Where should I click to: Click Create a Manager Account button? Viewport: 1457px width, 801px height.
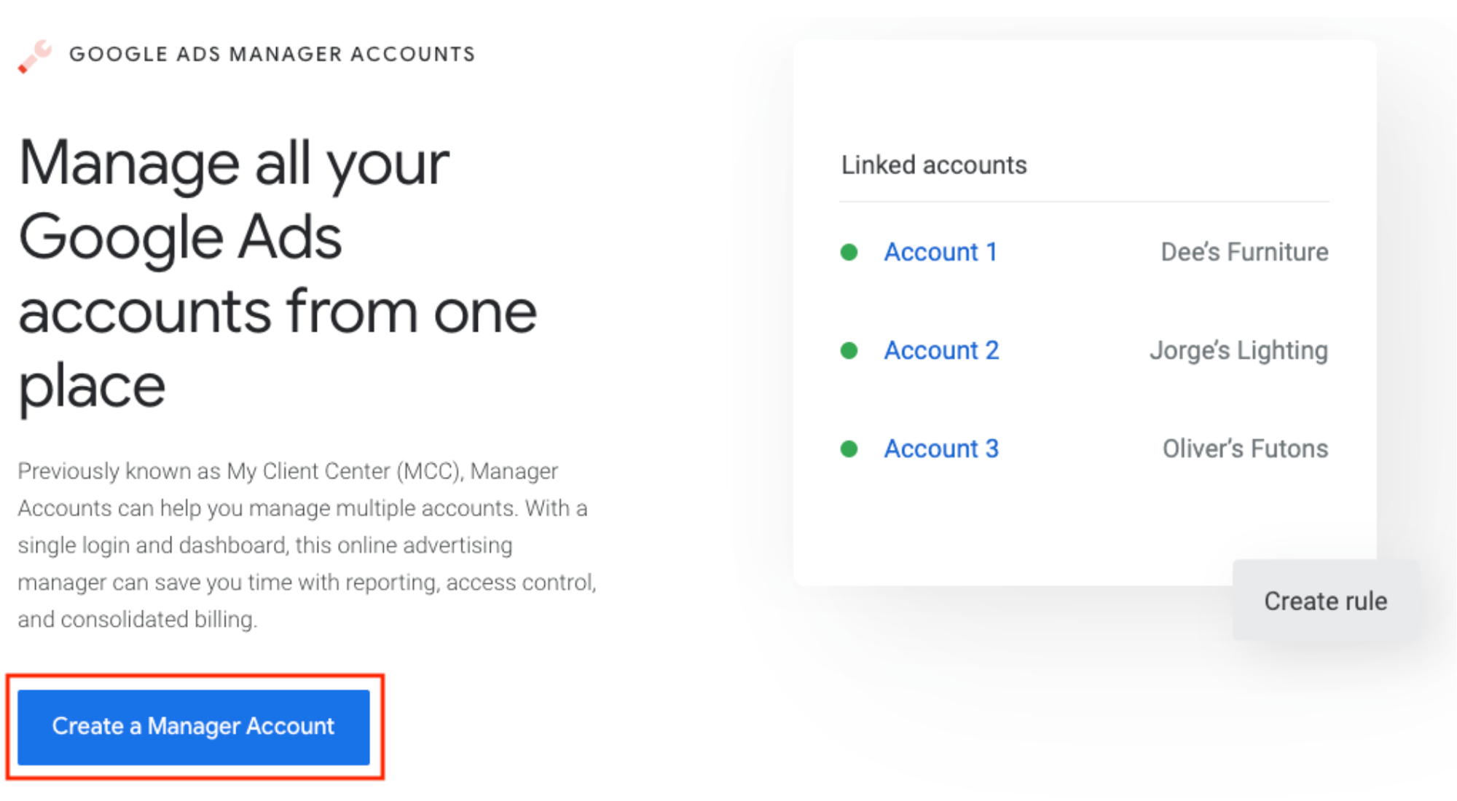click(194, 727)
